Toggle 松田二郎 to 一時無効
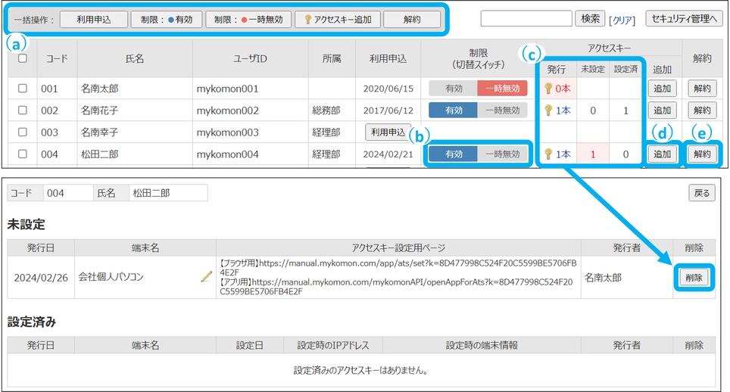 click(x=502, y=154)
